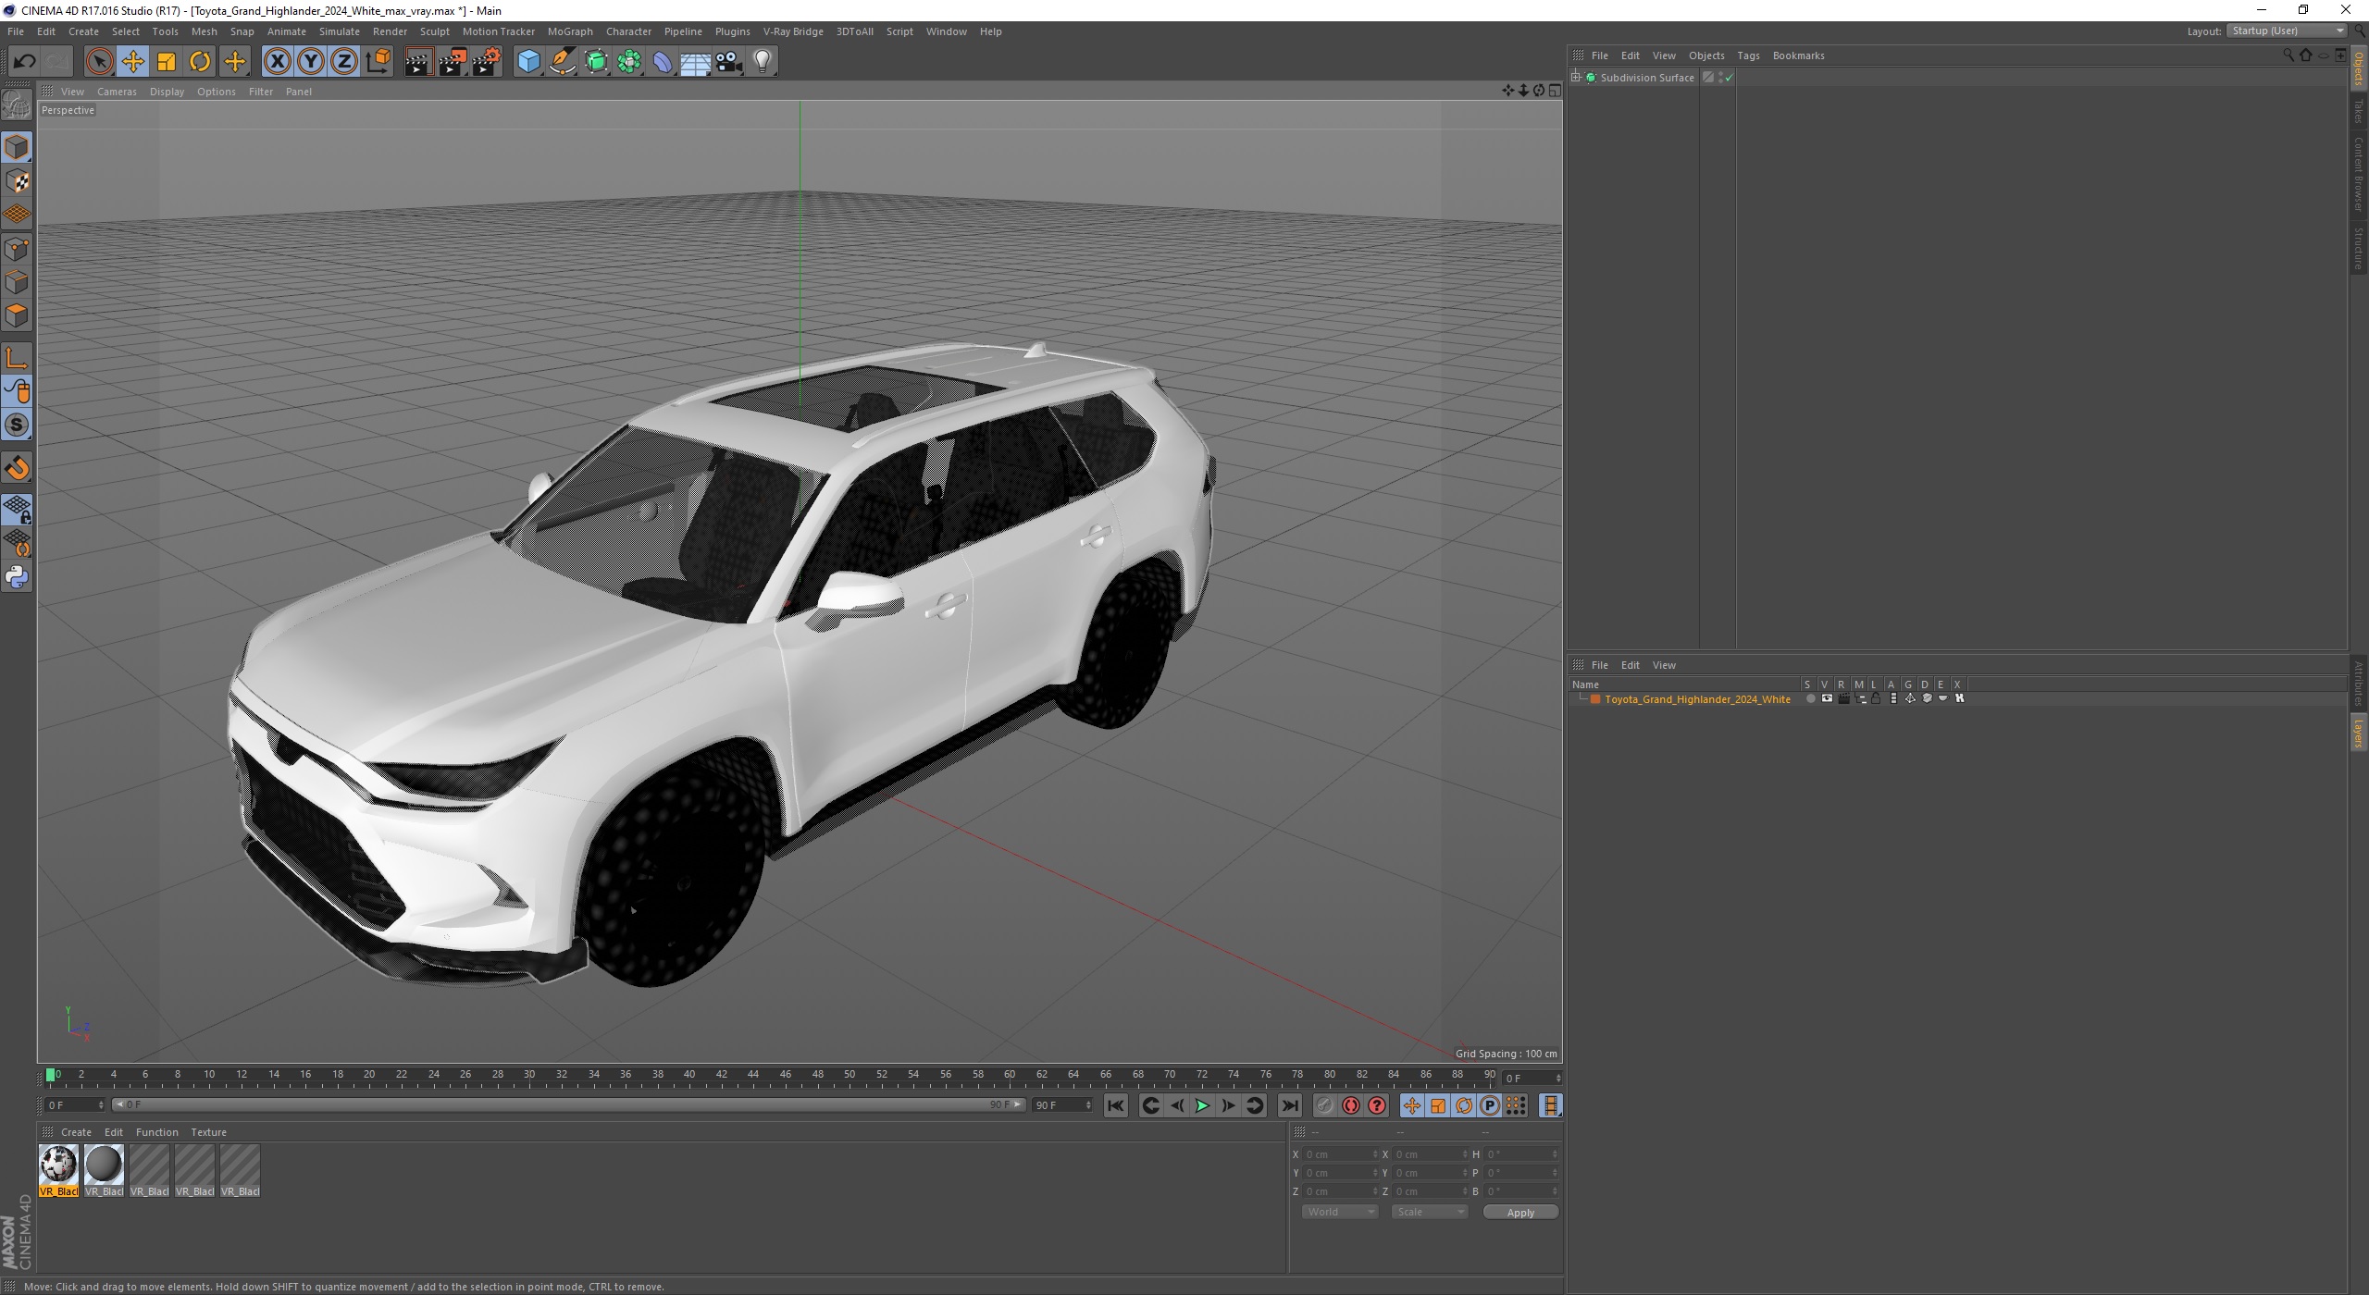Image resolution: width=2369 pixels, height=1295 pixels.
Task: Go to end of animation
Action: coord(1289,1105)
